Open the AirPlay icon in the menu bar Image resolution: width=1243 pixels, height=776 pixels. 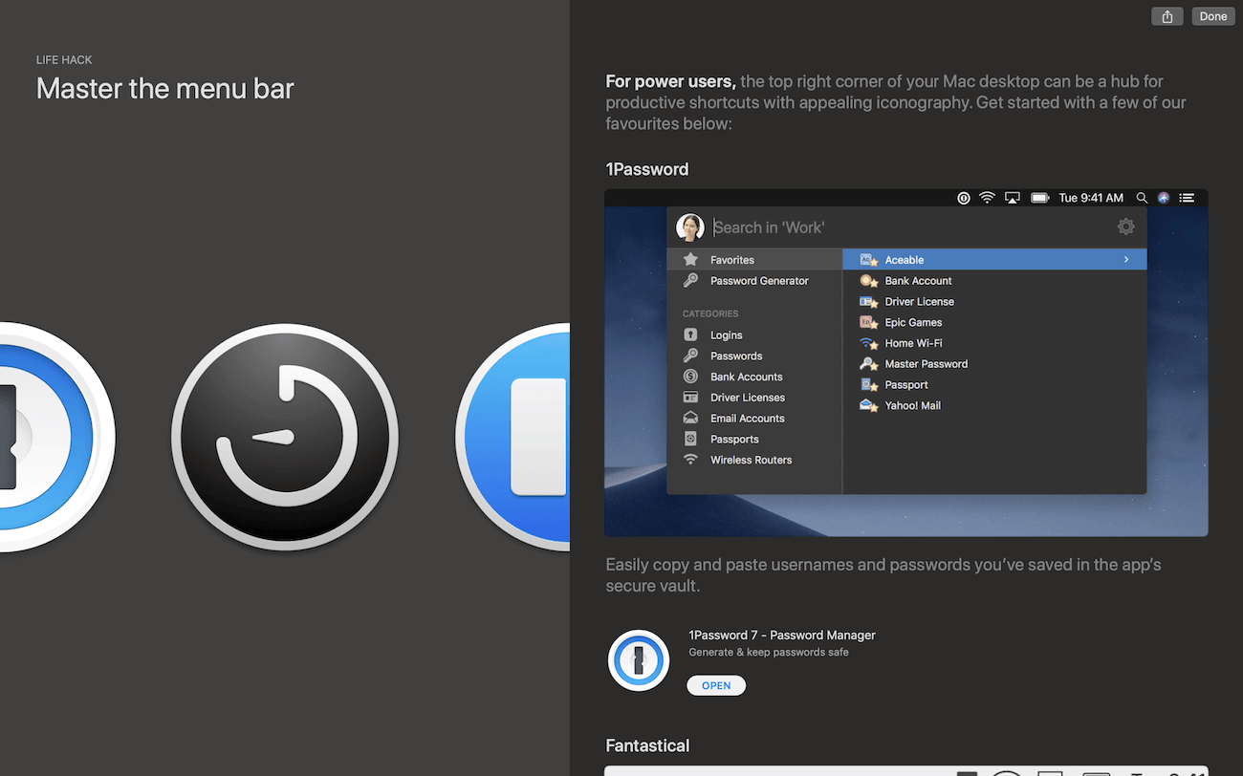1013,198
